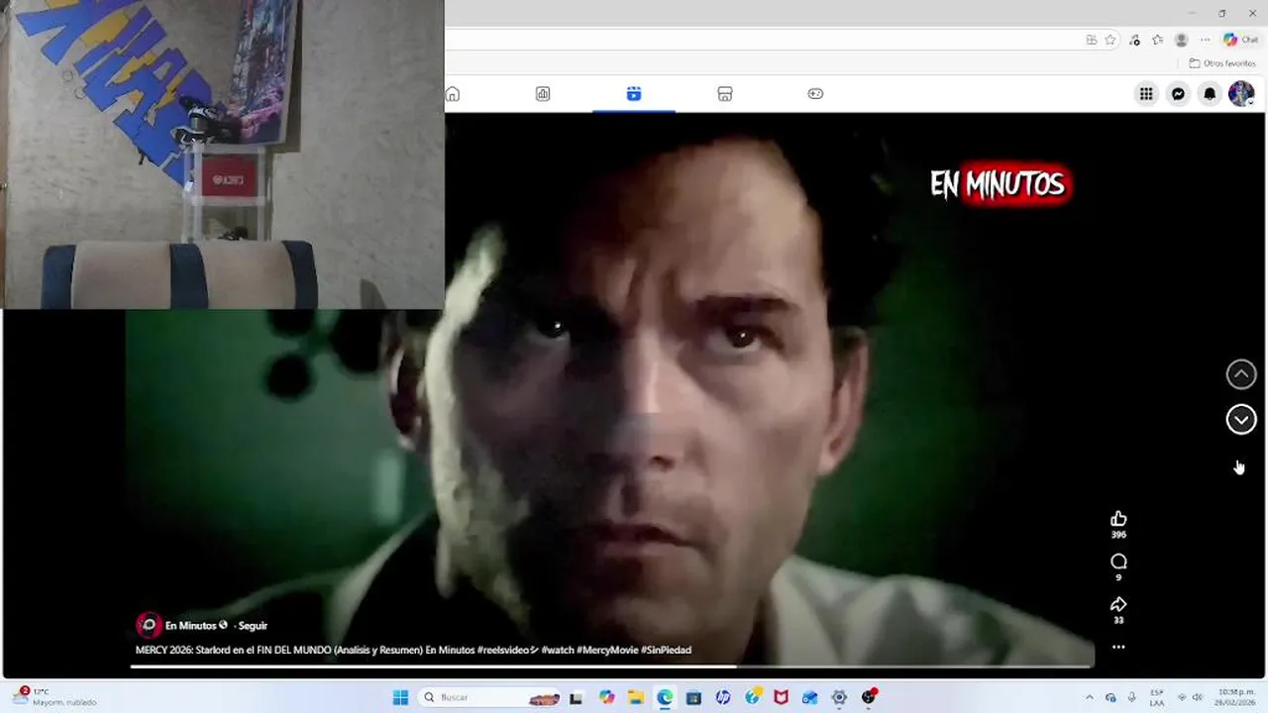Image resolution: width=1268 pixels, height=713 pixels.
Task: Open the reel comments (9)
Action: [x=1118, y=561]
